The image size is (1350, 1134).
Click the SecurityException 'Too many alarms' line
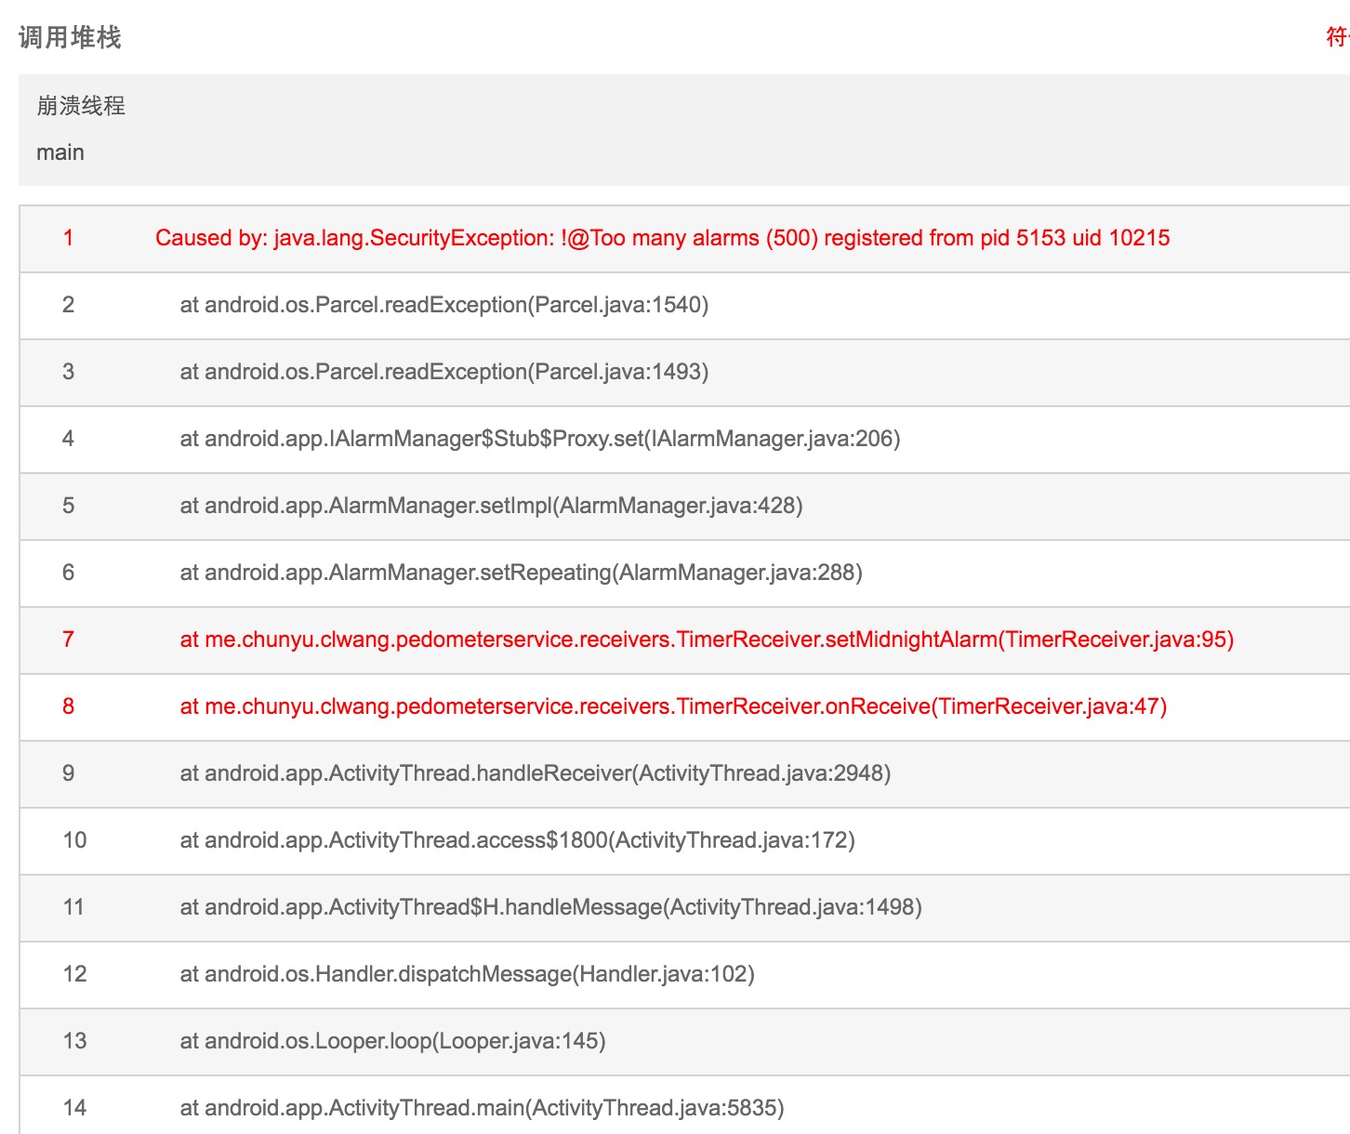(662, 238)
